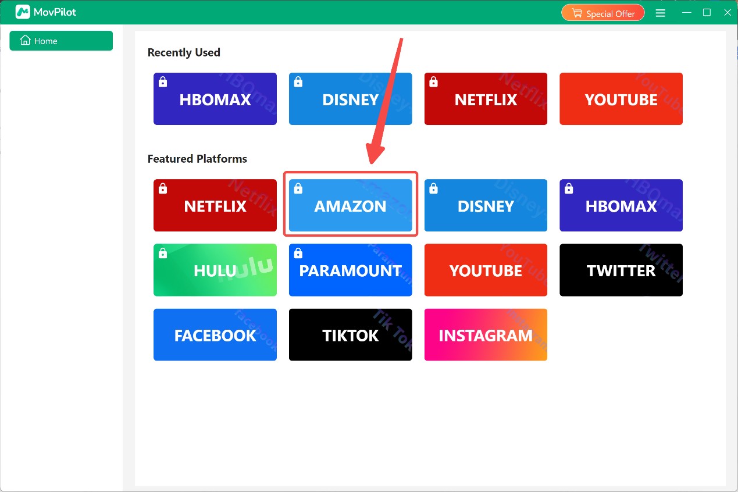Go to the Home sidebar item

(x=61, y=41)
